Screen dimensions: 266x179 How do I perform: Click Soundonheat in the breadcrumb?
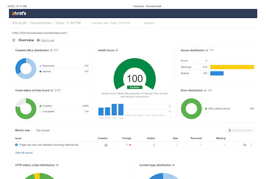click(41, 23)
